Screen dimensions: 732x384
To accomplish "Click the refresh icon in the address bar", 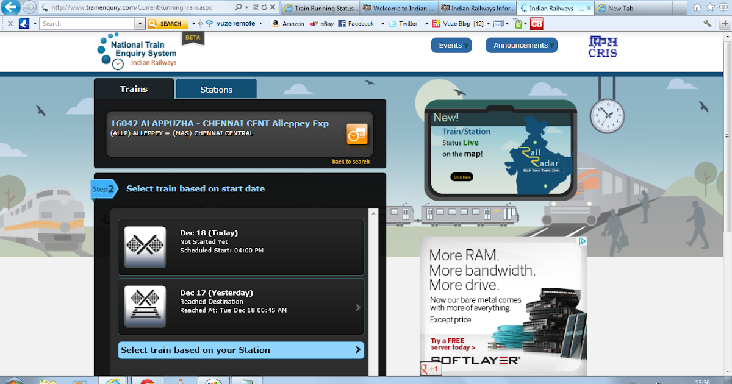I will click(265, 7).
